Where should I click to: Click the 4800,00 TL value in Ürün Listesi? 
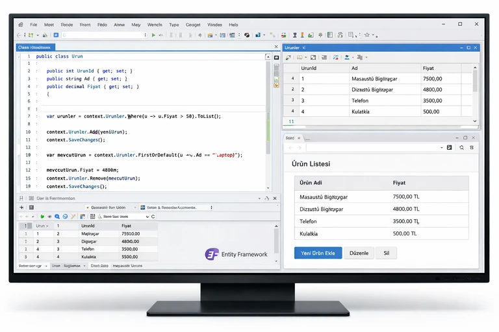pyautogui.click(x=405, y=209)
